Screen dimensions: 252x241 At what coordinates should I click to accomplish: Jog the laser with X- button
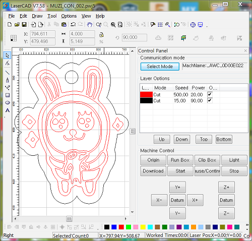click(159, 200)
